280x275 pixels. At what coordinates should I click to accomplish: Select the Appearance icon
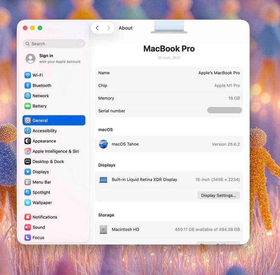pos(28,141)
